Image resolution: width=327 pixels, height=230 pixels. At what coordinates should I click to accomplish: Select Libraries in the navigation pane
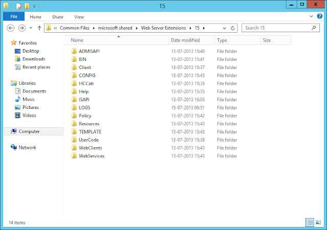tap(27, 83)
